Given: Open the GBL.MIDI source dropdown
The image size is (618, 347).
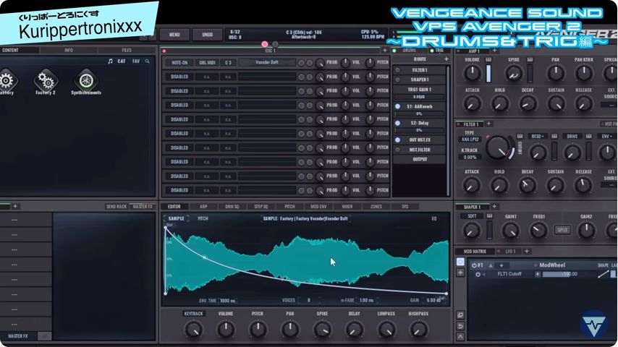Looking at the screenshot, I should tap(207, 63).
